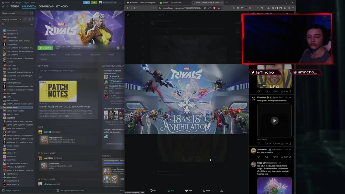
Task: Click the browser address bar URL
Action: pos(182,8)
